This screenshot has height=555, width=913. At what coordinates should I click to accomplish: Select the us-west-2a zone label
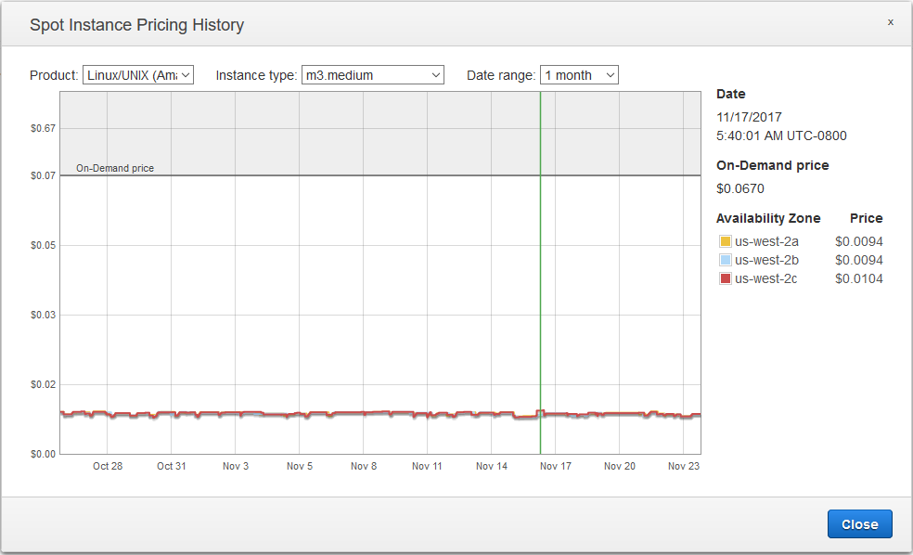766,241
